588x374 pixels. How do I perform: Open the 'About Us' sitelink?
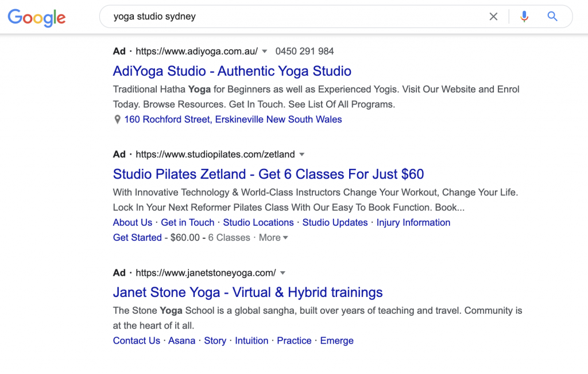coord(133,222)
